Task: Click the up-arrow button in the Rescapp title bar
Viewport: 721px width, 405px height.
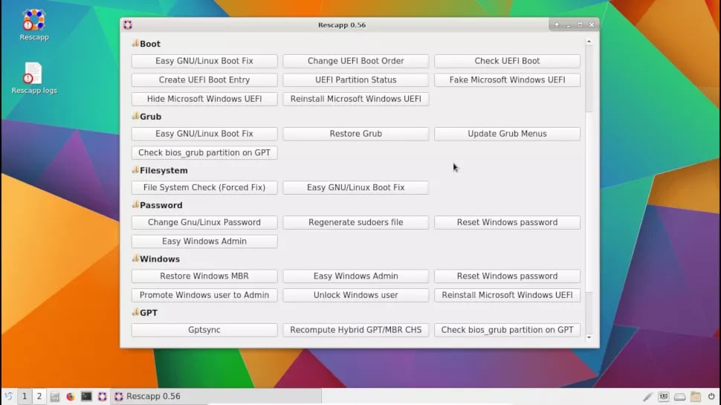Action: click(557, 25)
